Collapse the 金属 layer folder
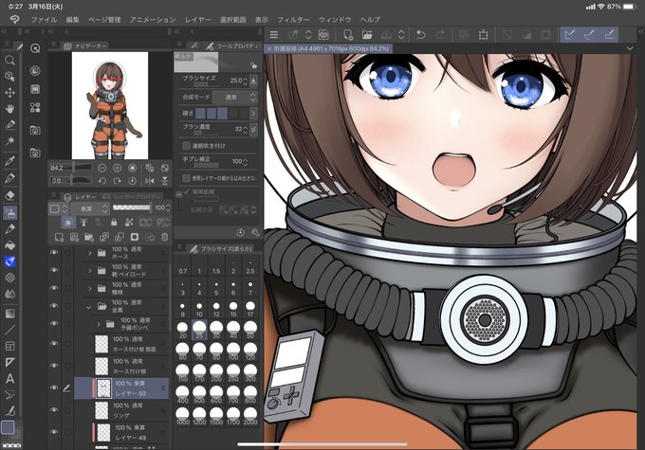The height and width of the screenshot is (450, 645). pos(88,307)
